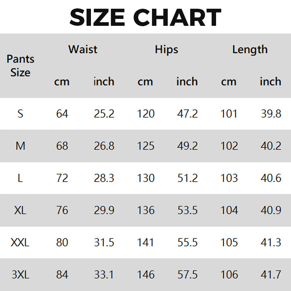Click the 25.2 inch waist value
This screenshot has width=291, height=291.
(x=104, y=114)
